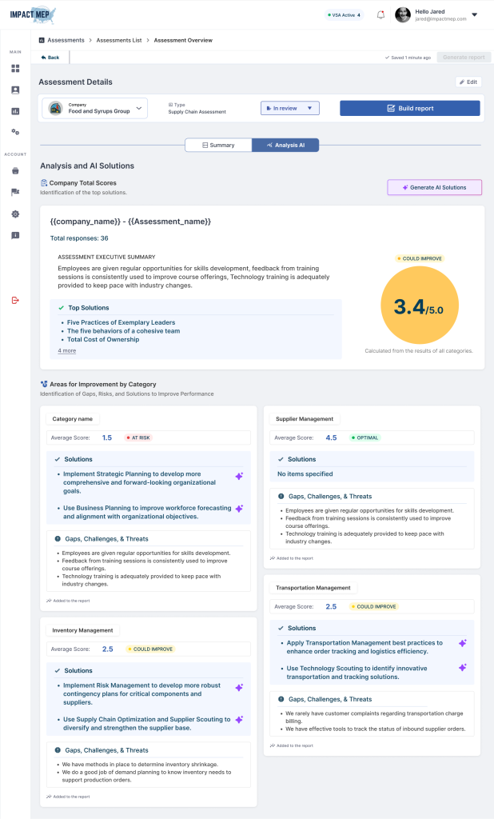Open the dashboard grid icon in sidebar

[x=15, y=69]
